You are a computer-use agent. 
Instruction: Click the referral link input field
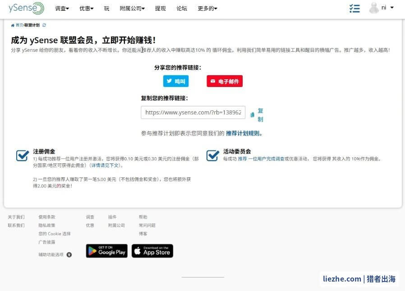pyautogui.click(x=193, y=113)
